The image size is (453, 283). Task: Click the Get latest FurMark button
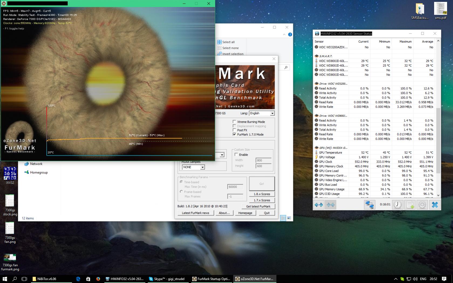coord(258,206)
